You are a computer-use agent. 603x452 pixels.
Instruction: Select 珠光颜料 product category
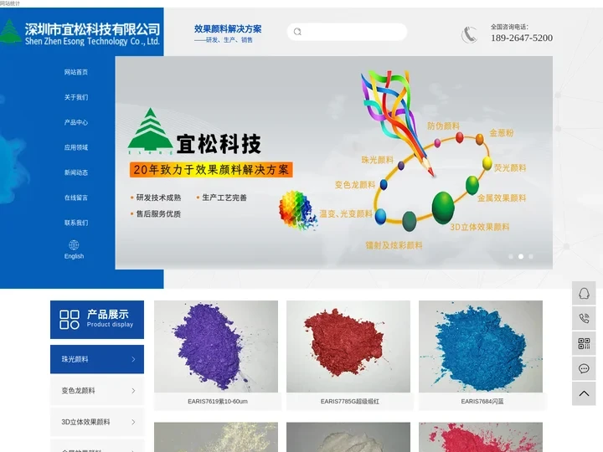click(97, 359)
